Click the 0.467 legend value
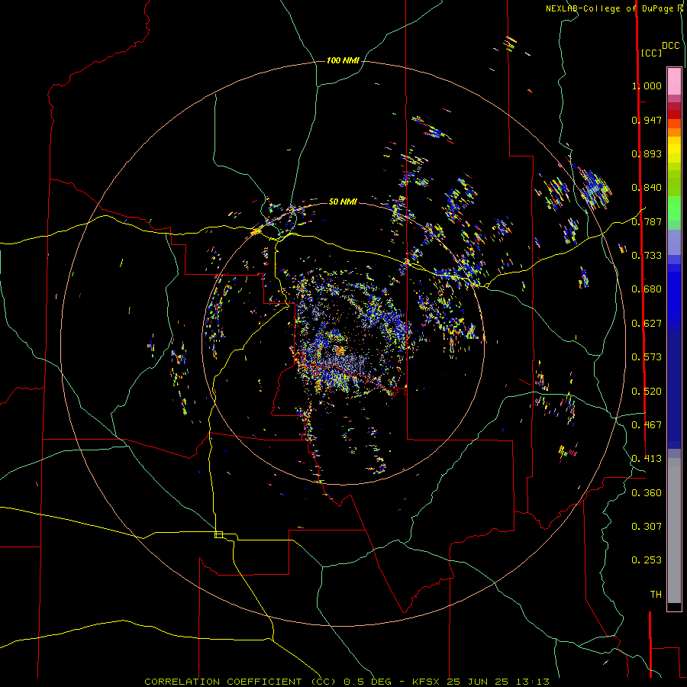 647,425
